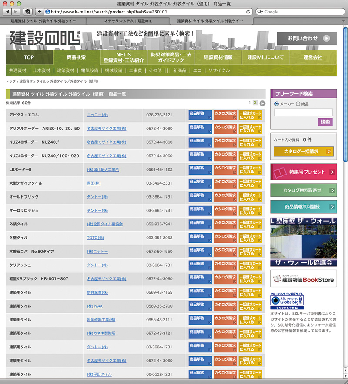Screen dimensions: 348x384
Task: Click the カタログ一括請求 cart button
Action: point(304,152)
